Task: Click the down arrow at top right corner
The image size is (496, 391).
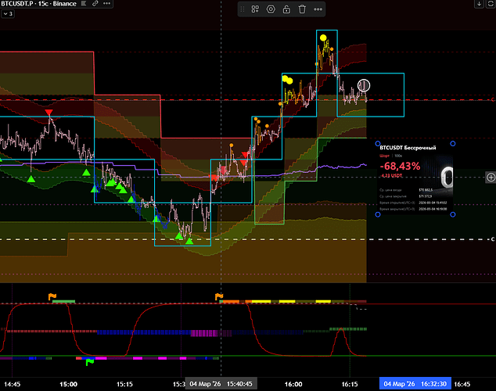Action: (x=479, y=5)
